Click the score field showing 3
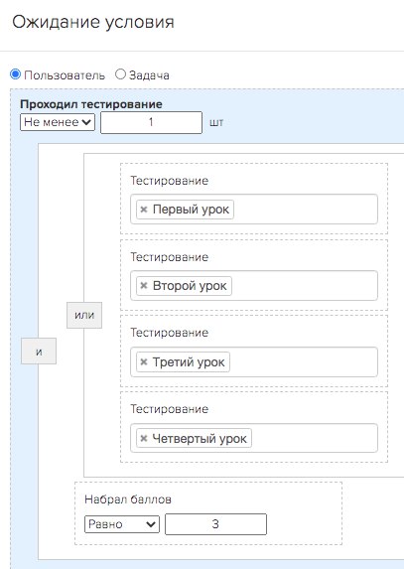This screenshot has width=404, height=569. pyautogui.click(x=215, y=524)
